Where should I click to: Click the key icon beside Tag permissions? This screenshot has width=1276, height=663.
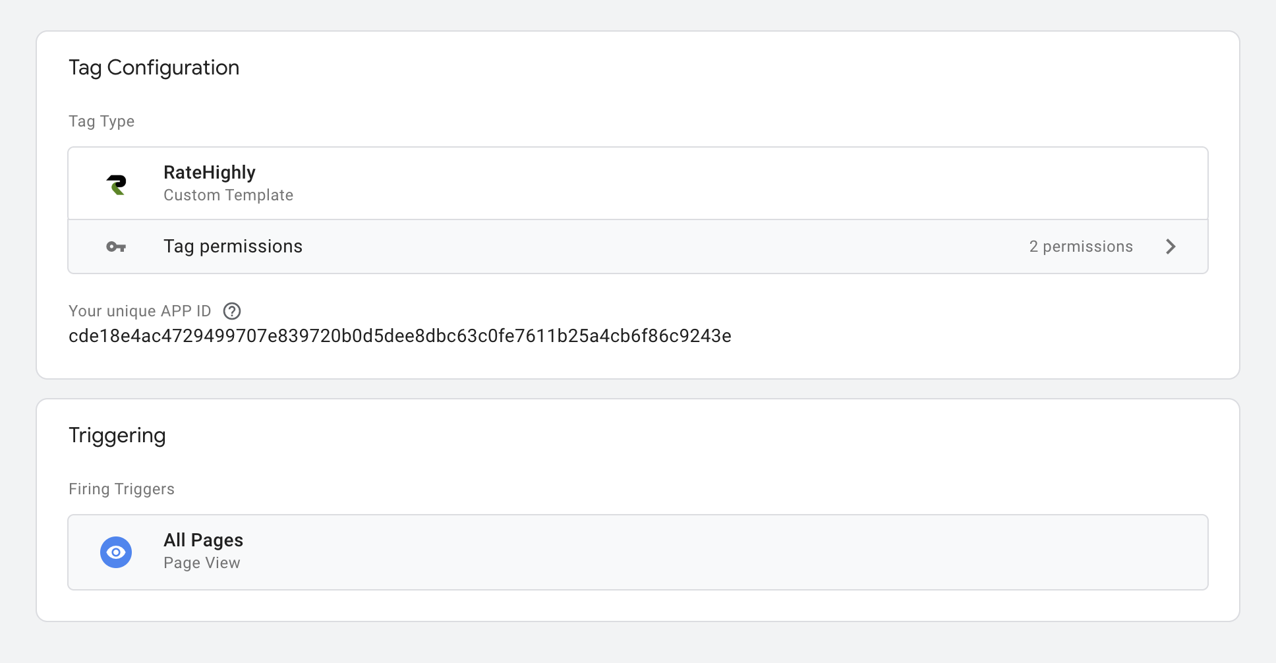coord(115,246)
